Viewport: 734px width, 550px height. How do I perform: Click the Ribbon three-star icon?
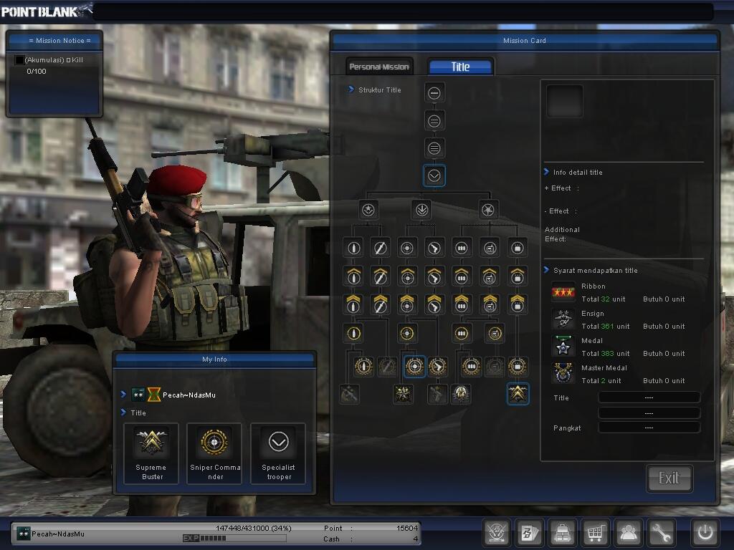click(x=563, y=292)
